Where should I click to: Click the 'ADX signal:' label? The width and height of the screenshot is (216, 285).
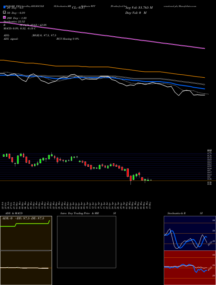(11, 39)
